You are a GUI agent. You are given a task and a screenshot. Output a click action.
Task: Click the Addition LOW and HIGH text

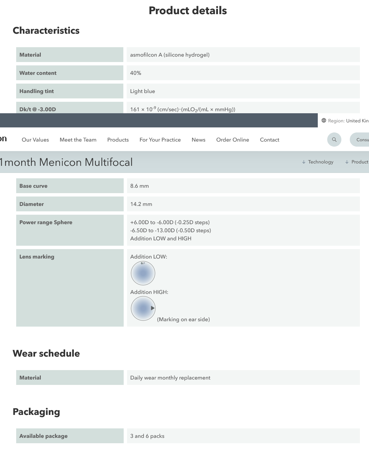click(161, 239)
